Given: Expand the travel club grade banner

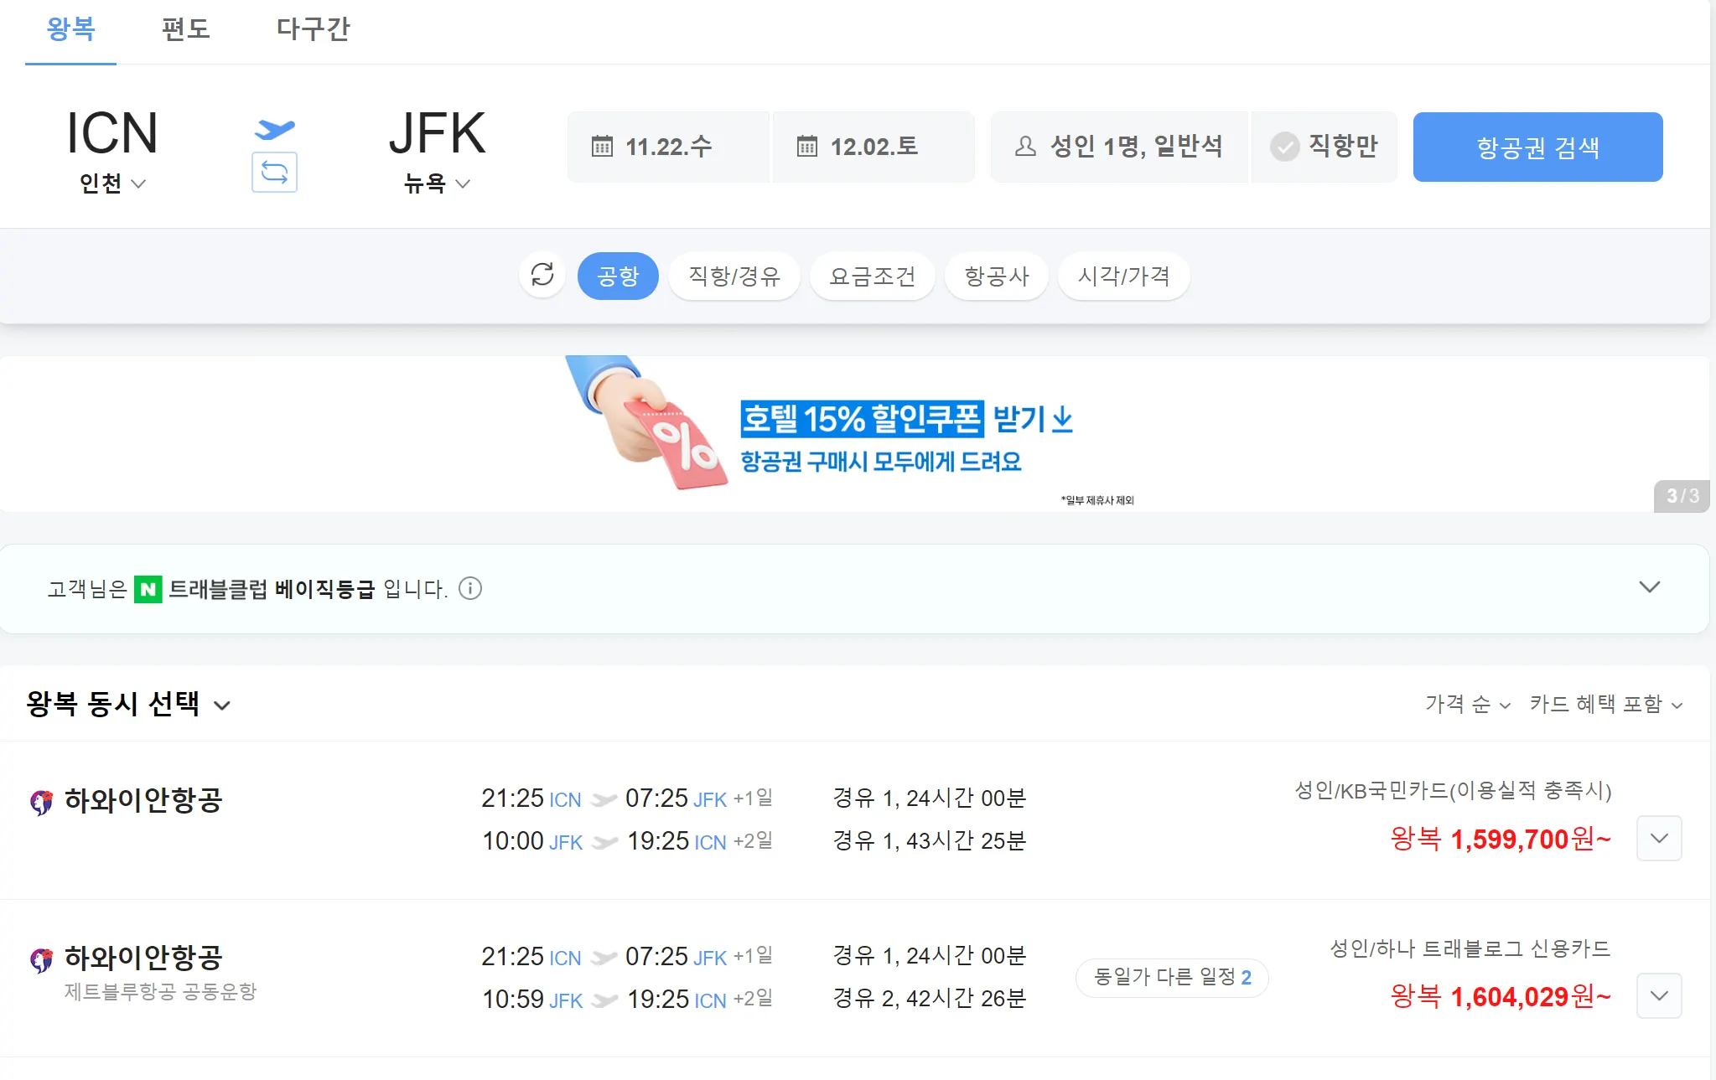Looking at the screenshot, I should coord(1649,587).
